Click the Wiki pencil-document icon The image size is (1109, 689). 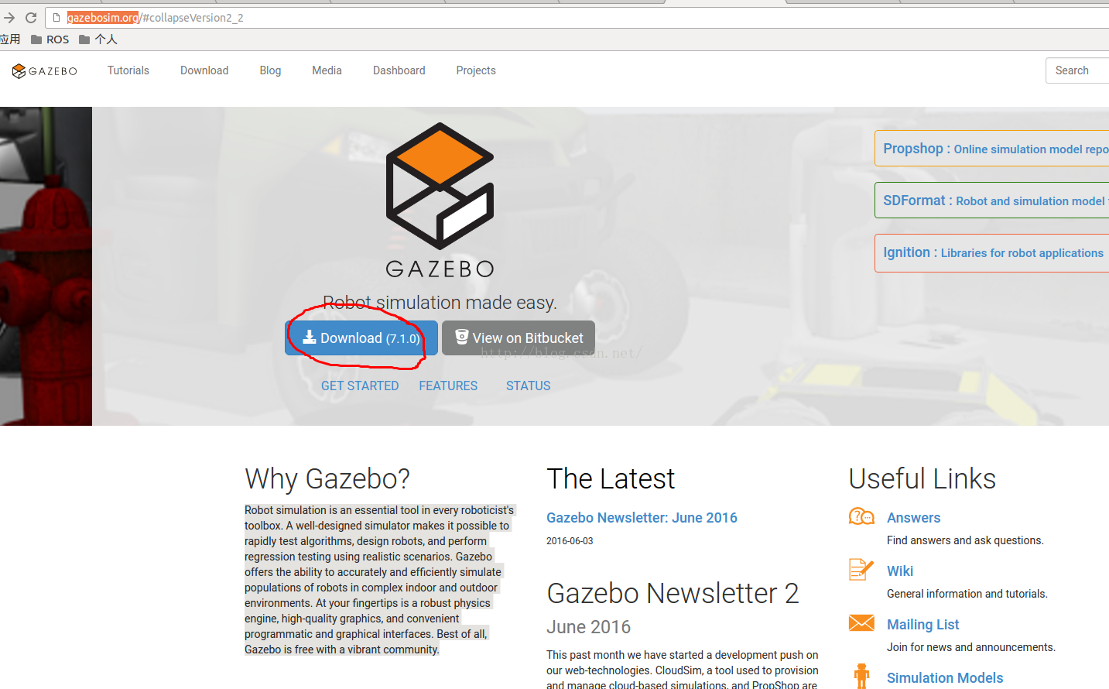(x=861, y=570)
